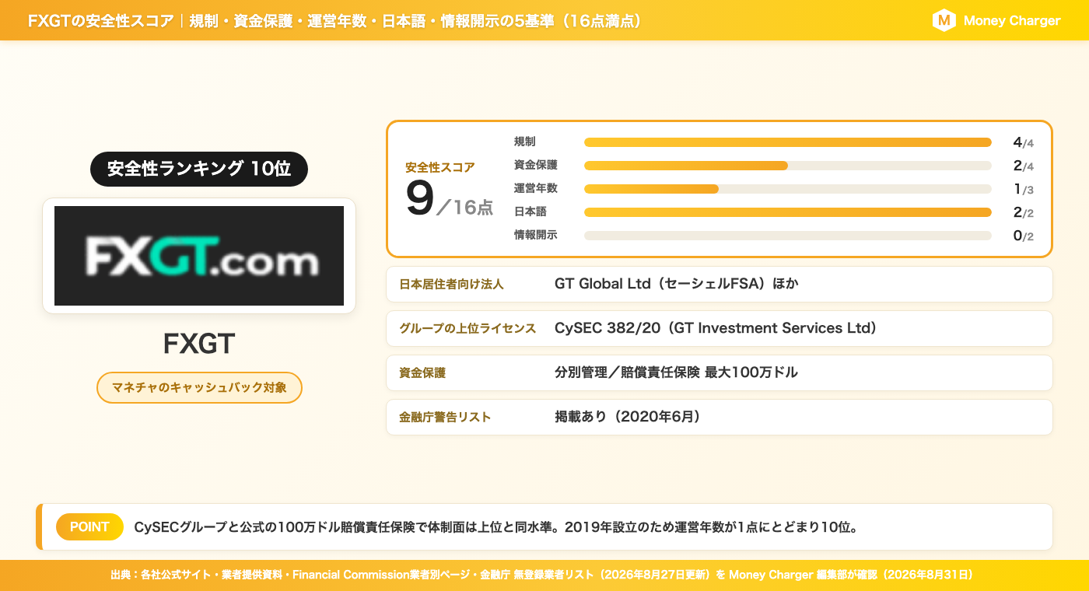Click the 出典 source footer text
This screenshot has width=1089, height=591.
coord(542,575)
